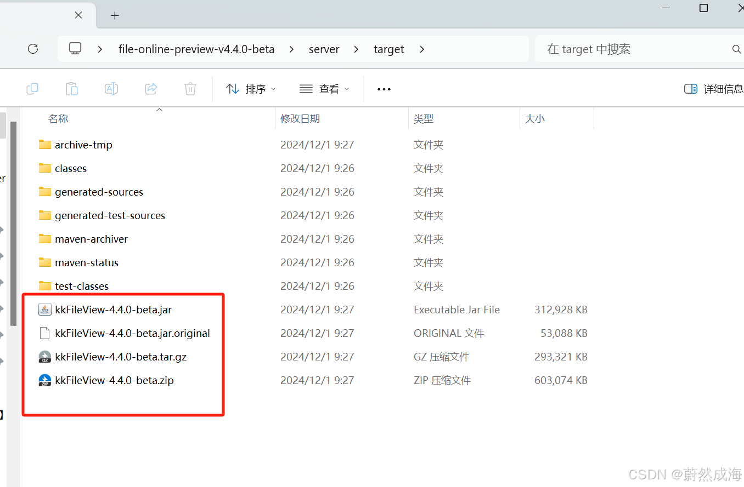This screenshot has width=744, height=487.
Task: Sort by the 修改日期 column header
Action: coord(300,119)
